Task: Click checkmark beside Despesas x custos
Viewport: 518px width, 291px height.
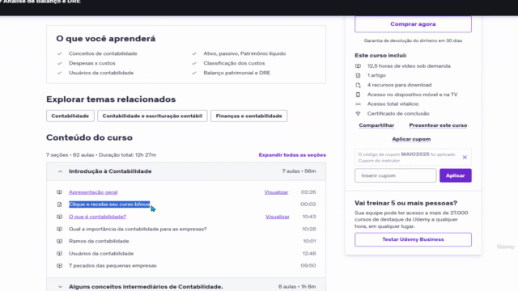Action: click(59, 63)
